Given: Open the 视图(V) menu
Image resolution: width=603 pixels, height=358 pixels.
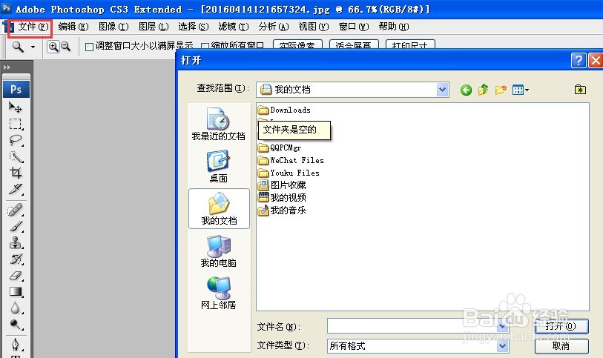Looking at the screenshot, I should (314, 27).
